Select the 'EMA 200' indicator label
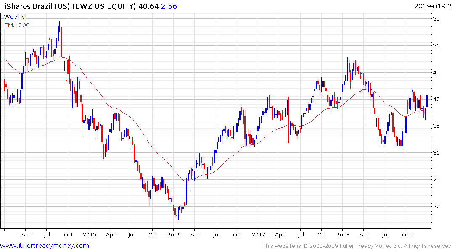The image size is (452, 252). tap(17, 25)
